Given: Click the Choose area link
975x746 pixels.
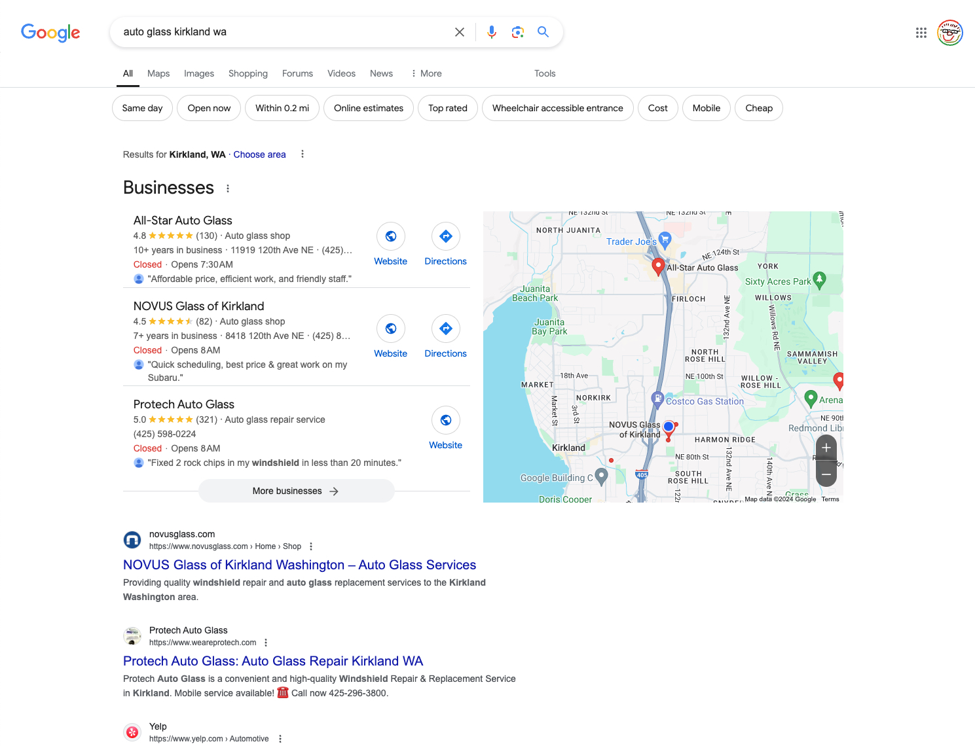Looking at the screenshot, I should coord(259,154).
